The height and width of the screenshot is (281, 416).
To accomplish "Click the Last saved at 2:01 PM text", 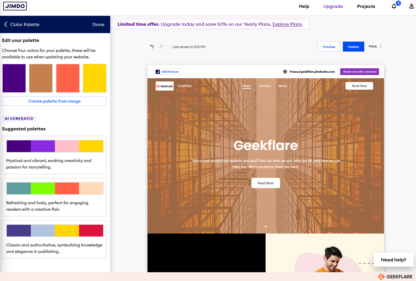I will pos(189,47).
